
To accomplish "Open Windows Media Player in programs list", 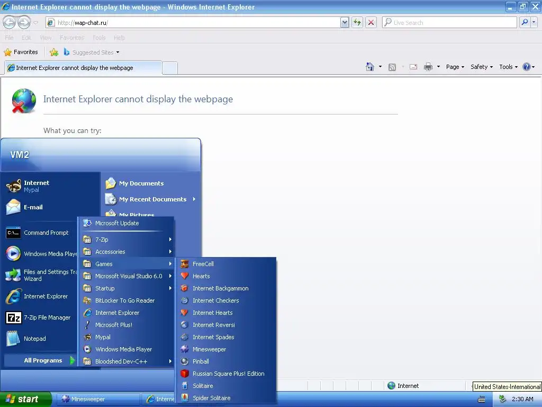I will pos(127,349).
